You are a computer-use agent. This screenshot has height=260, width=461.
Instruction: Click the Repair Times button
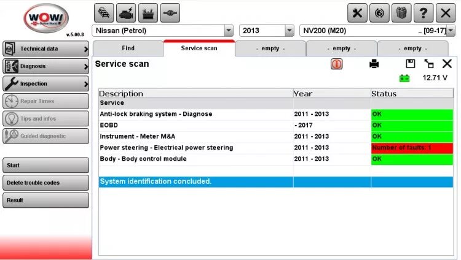(45, 101)
